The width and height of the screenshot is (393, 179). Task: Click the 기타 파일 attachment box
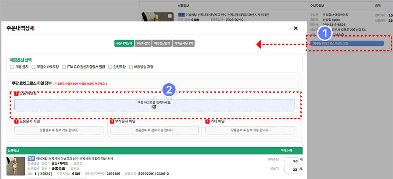(249, 130)
